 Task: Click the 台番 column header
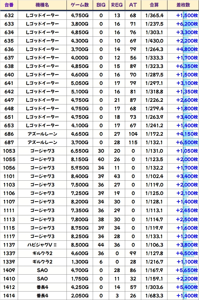9,5
